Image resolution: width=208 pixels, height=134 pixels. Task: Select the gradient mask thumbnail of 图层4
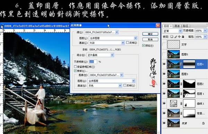(x=189, y=64)
